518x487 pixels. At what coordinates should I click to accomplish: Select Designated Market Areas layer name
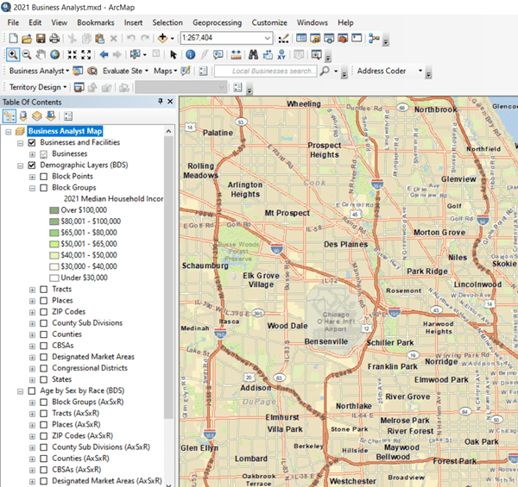click(x=93, y=357)
